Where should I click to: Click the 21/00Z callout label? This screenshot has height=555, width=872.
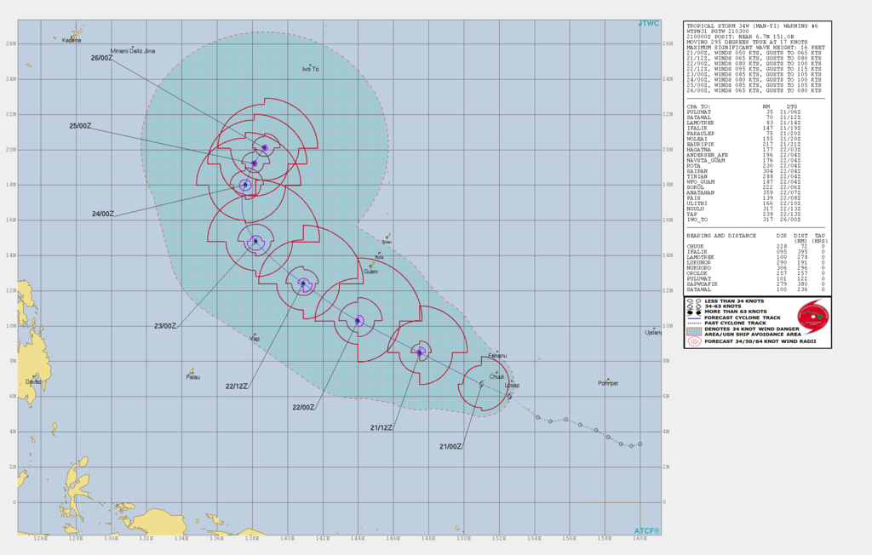pos(450,447)
